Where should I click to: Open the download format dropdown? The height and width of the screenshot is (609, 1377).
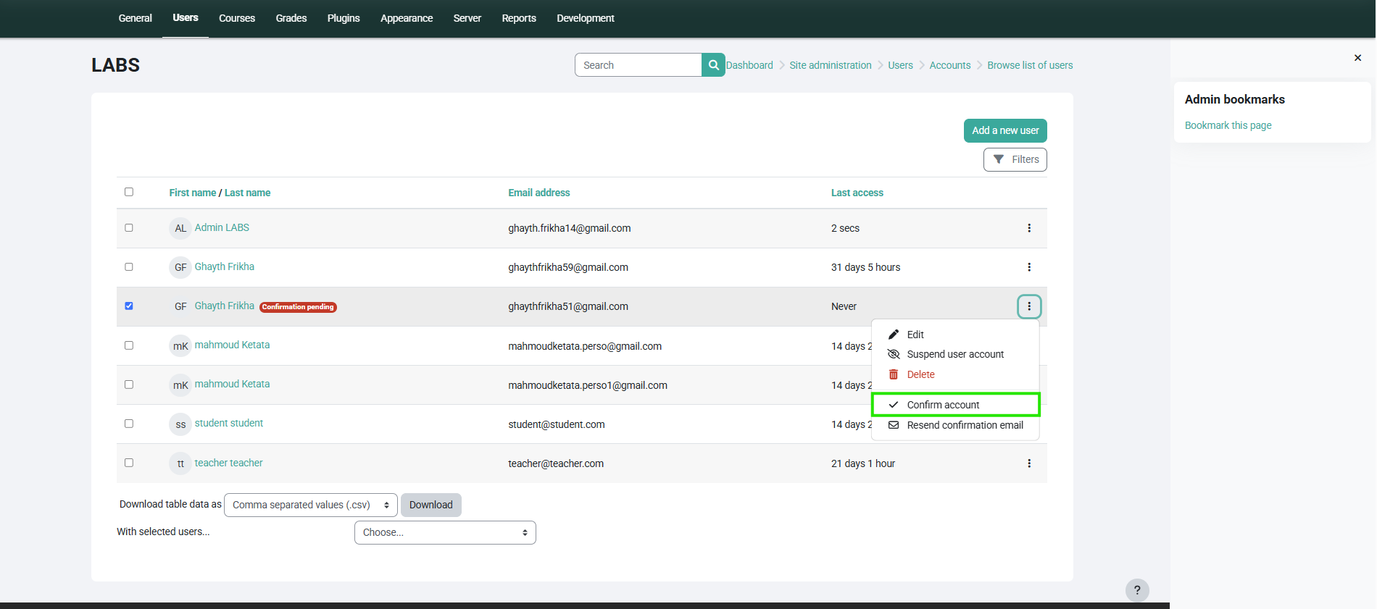(310, 505)
